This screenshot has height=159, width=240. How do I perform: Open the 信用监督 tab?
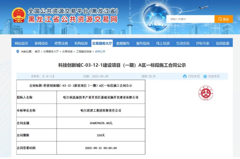click(x=222, y=43)
